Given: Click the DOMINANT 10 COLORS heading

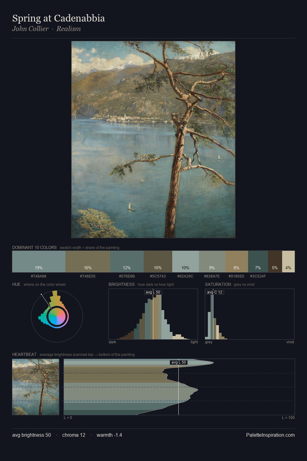Looking at the screenshot, I should coord(34,247).
